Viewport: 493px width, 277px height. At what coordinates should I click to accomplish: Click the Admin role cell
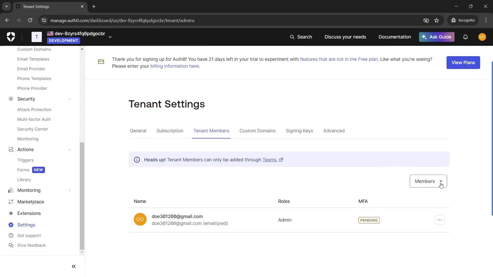(285, 220)
